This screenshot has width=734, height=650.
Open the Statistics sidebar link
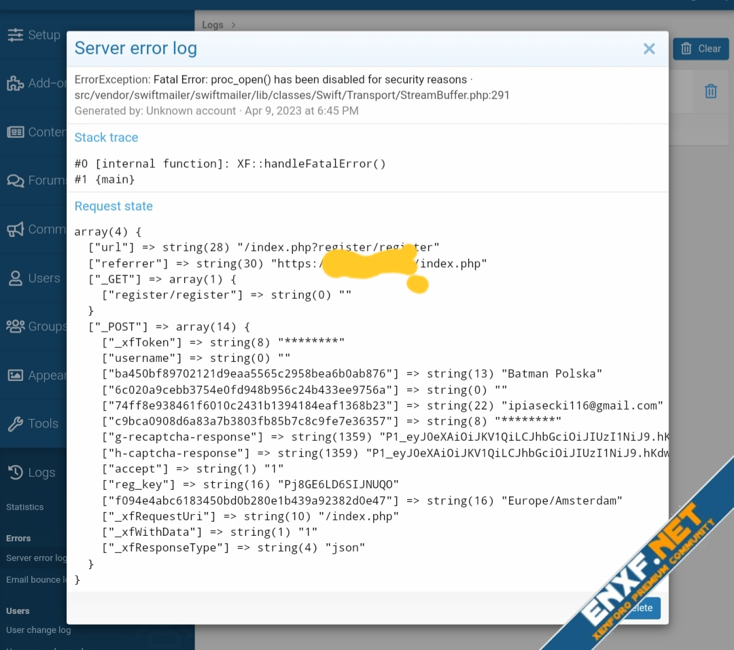click(25, 507)
